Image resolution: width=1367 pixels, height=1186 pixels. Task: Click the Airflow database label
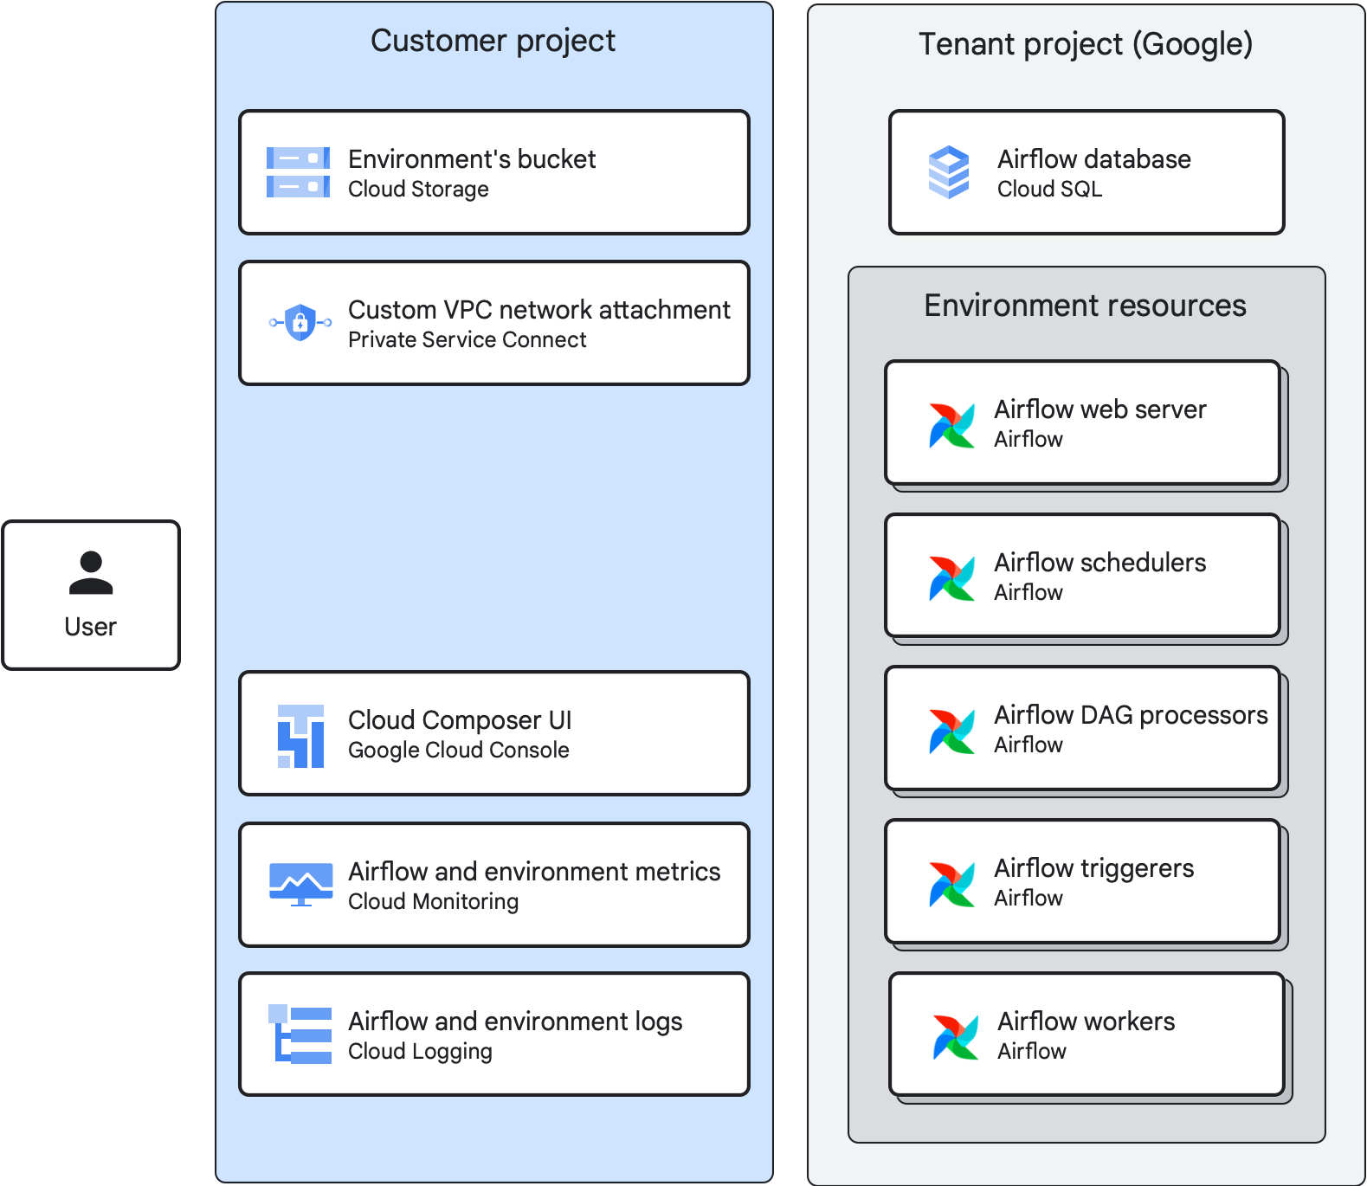pyautogui.click(x=1093, y=159)
